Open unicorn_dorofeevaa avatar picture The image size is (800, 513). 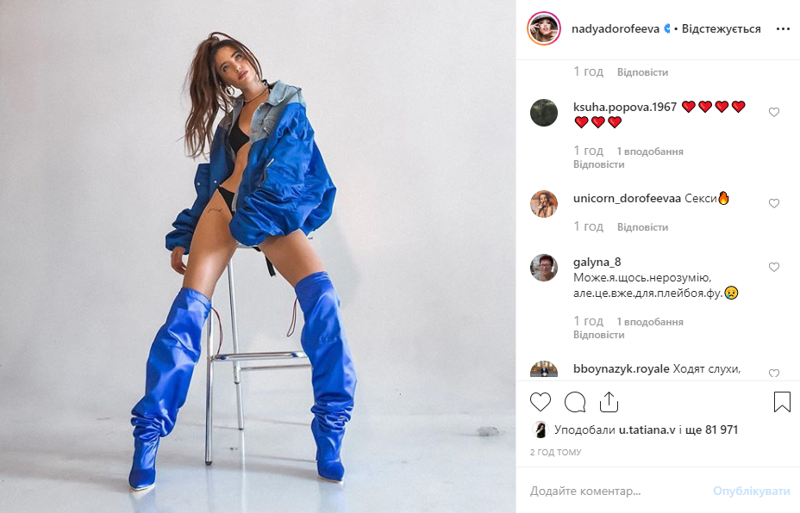[544, 204]
